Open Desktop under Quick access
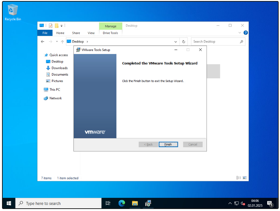This screenshot has width=280, height=211. pos(55,61)
